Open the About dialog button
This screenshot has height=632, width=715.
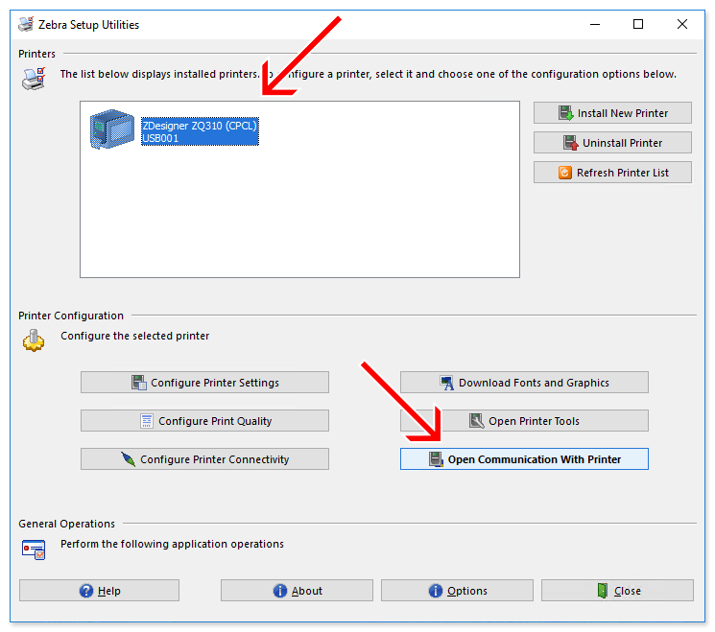click(297, 591)
